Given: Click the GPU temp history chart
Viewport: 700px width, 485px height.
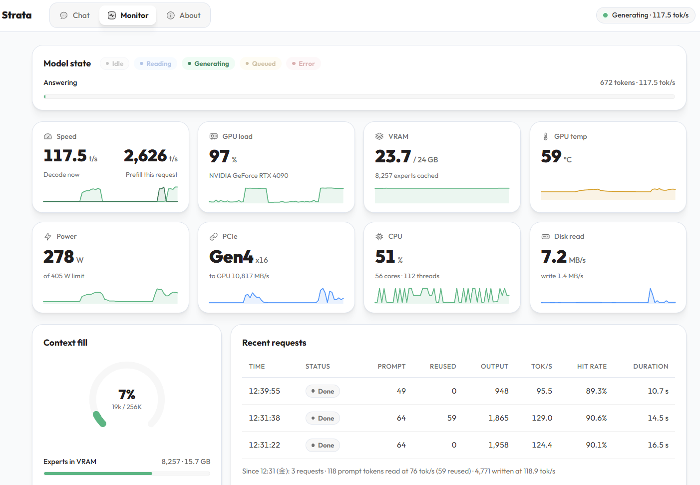Looking at the screenshot, I should click(608, 194).
